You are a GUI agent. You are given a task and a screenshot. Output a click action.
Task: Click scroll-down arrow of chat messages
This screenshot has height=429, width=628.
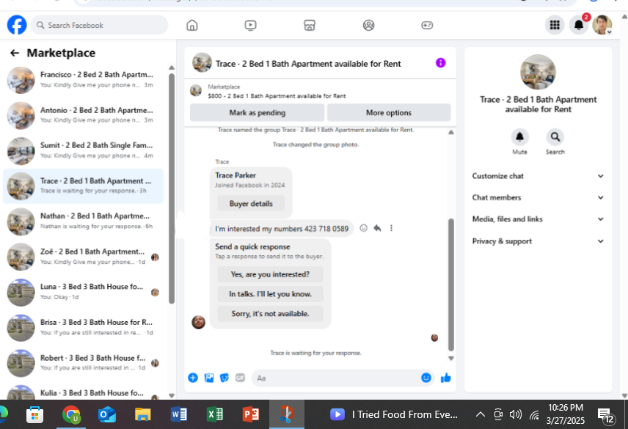[451, 358]
